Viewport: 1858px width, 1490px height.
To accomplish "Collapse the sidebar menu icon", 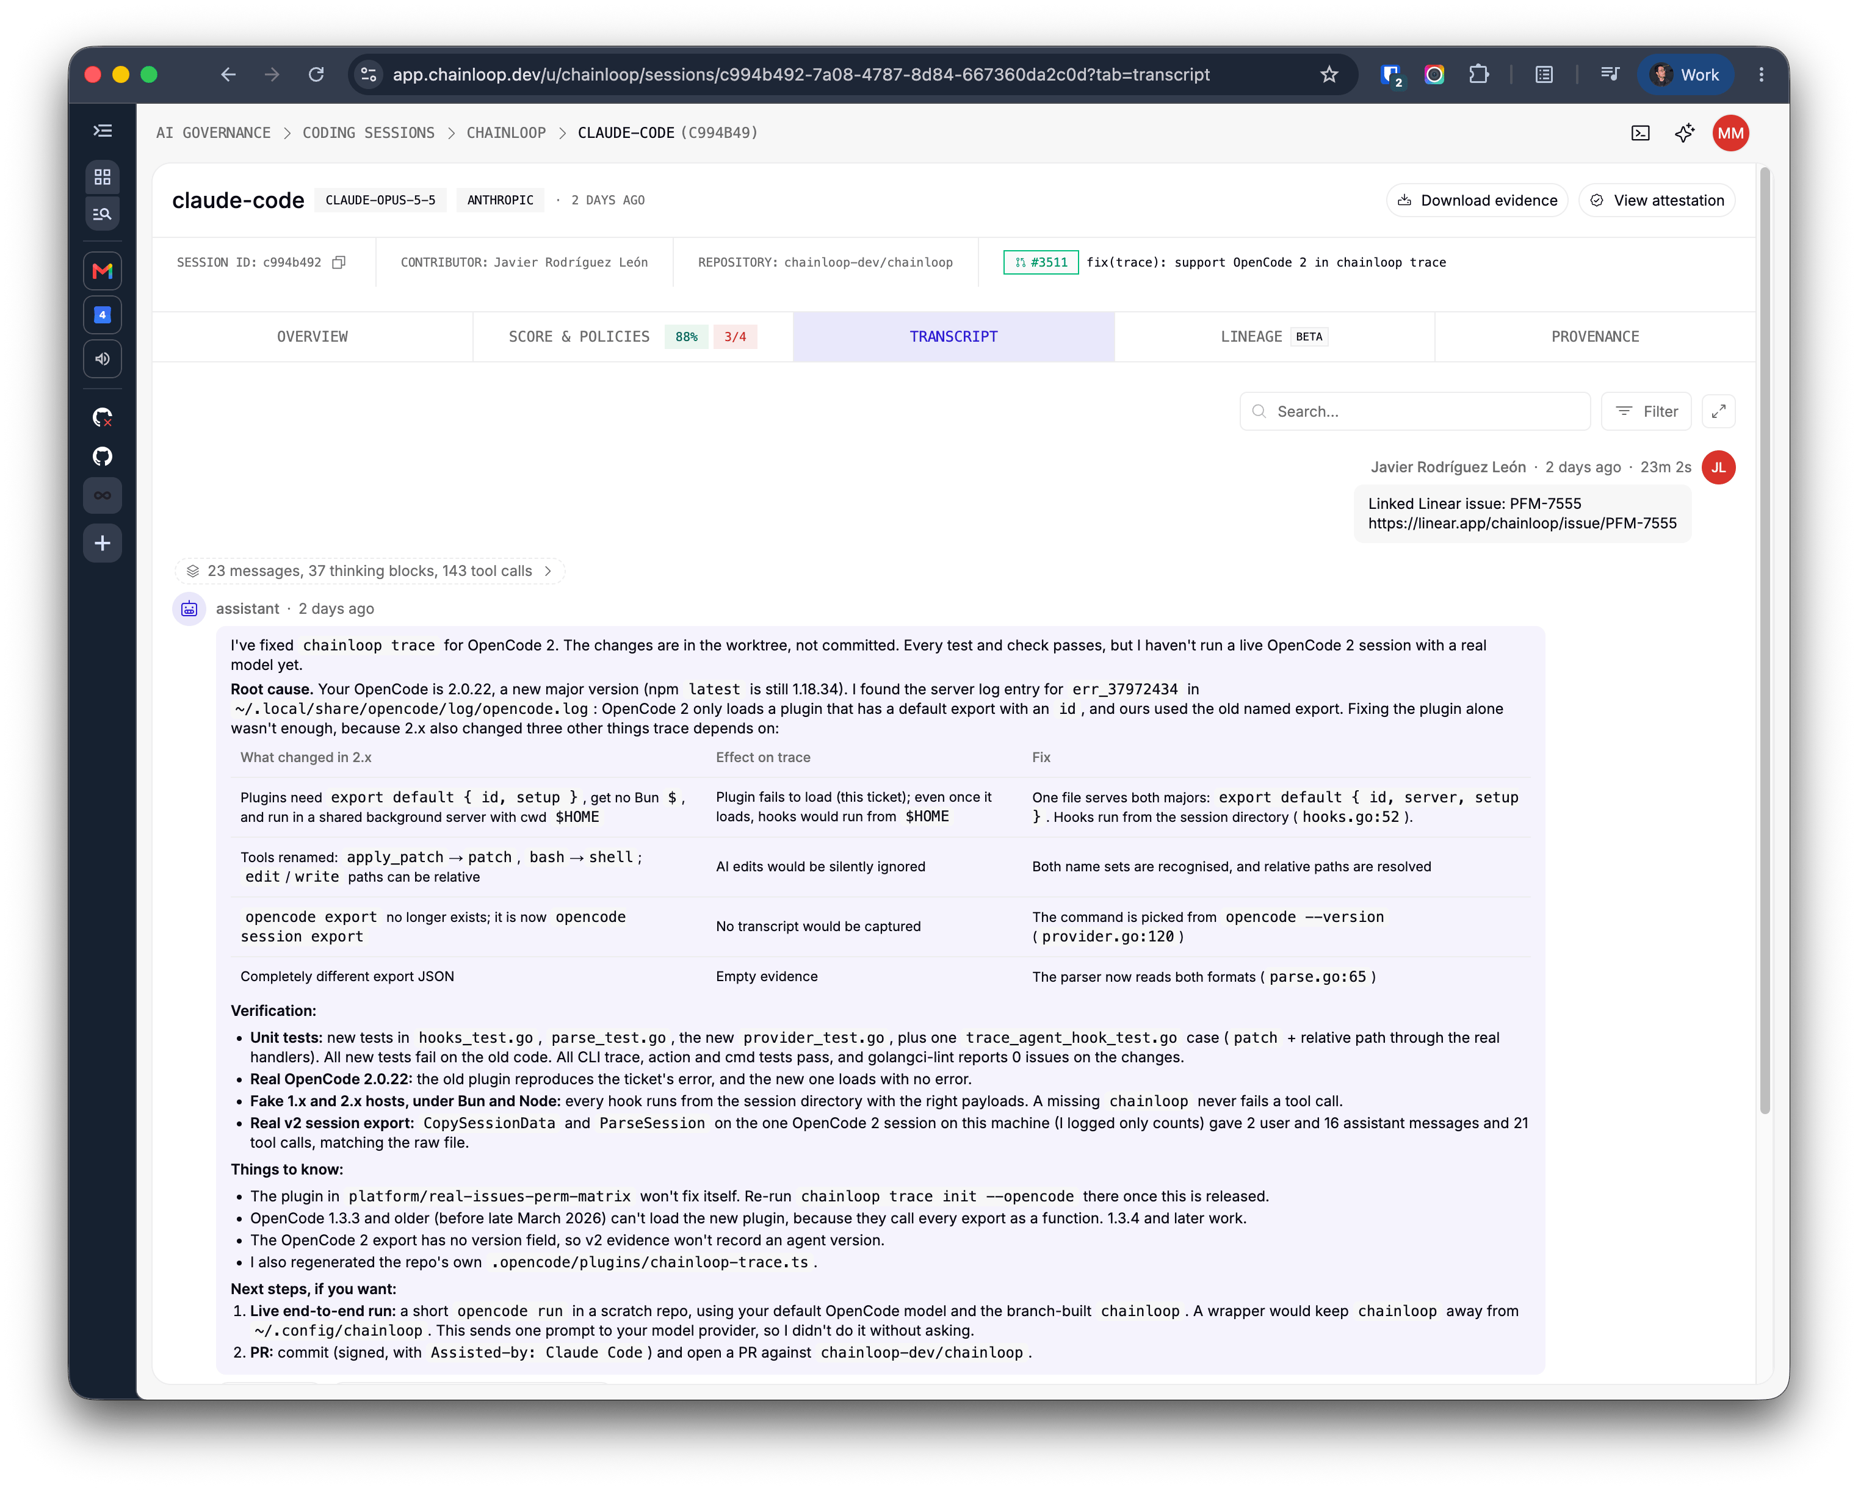I will coord(103,131).
